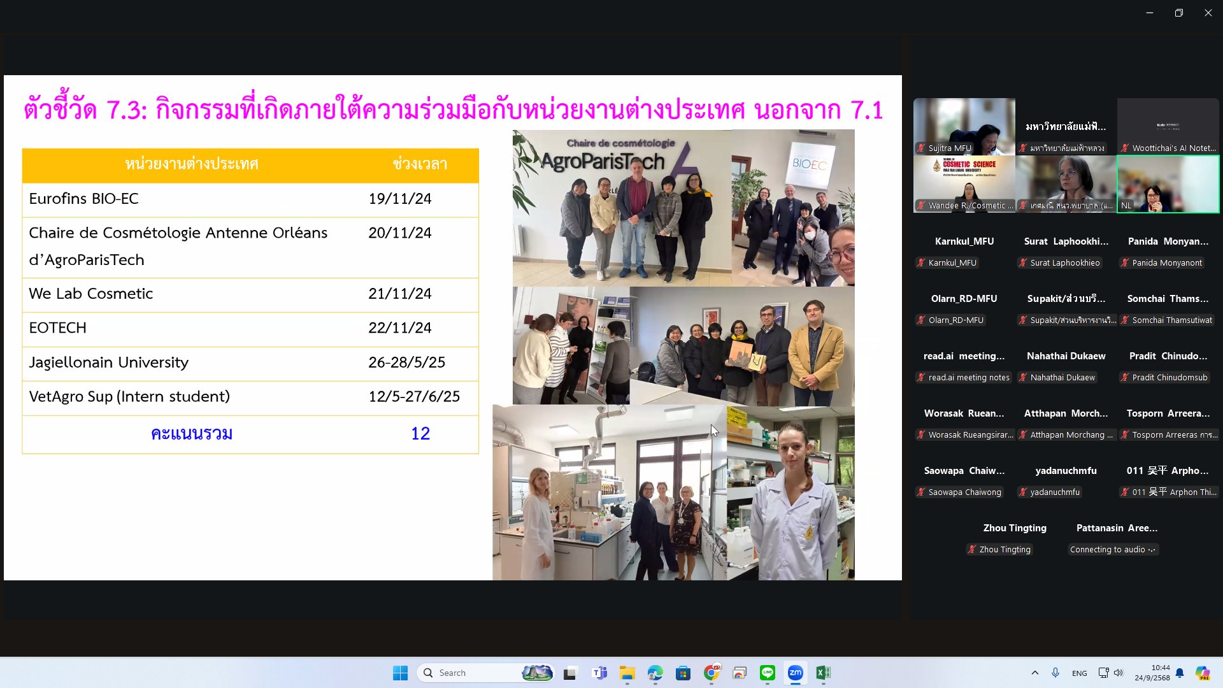
Task: Click the Windows Start button
Action: click(x=400, y=673)
